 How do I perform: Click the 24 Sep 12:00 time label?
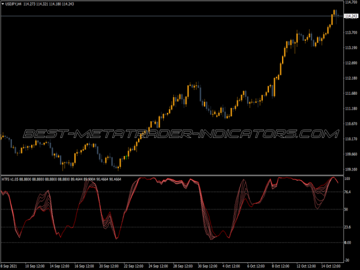coord(158,266)
